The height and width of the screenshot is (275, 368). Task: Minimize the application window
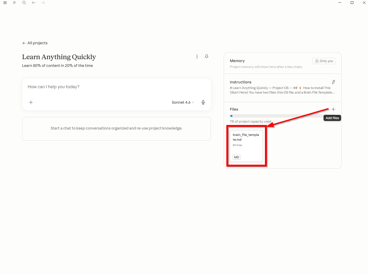[340, 3]
